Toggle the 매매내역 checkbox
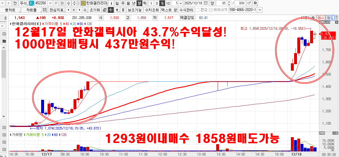 click(x=211, y=10)
